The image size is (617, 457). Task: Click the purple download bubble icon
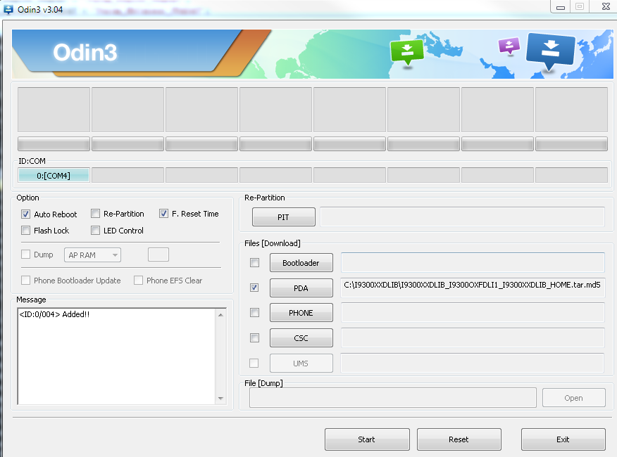click(x=509, y=46)
